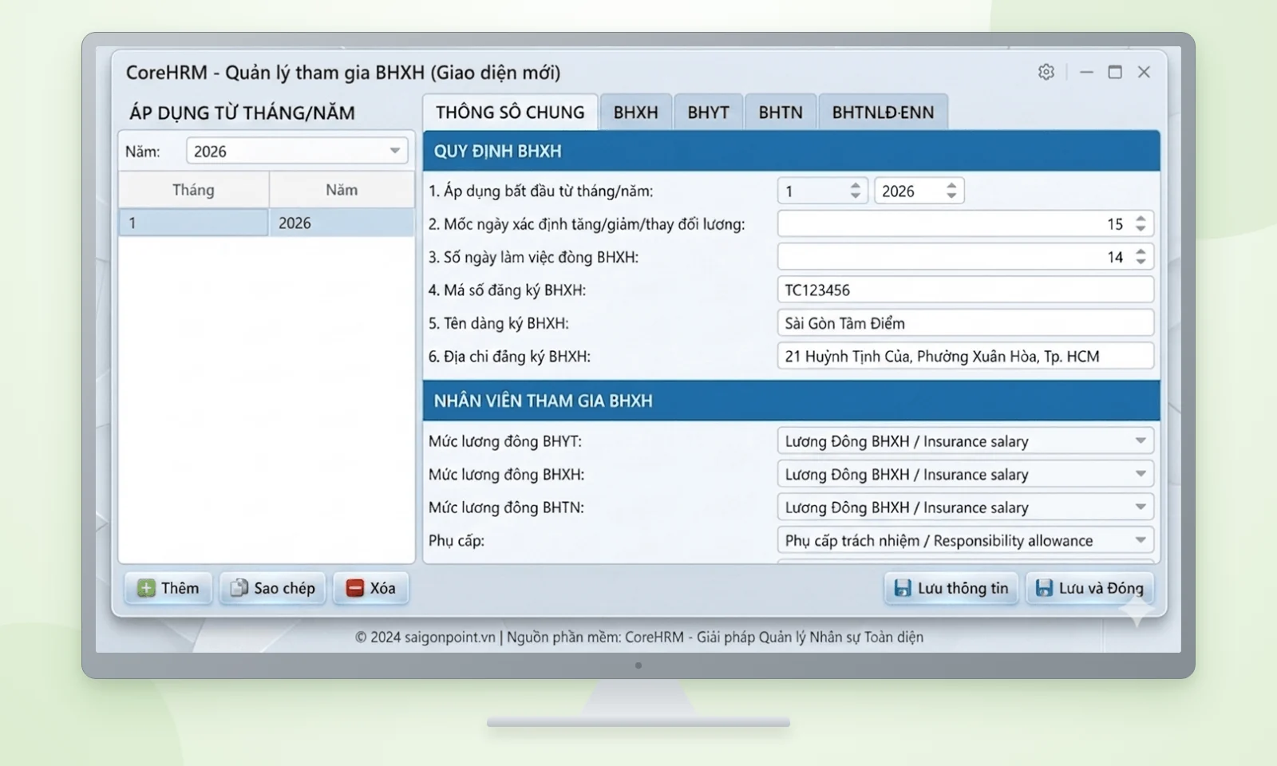Expand Mức lương đóng BHTN dropdown
The height and width of the screenshot is (766, 1277).
pos(966,507)
